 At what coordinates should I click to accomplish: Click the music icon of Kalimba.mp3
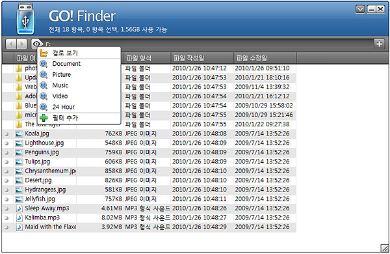tap(19, 218)
